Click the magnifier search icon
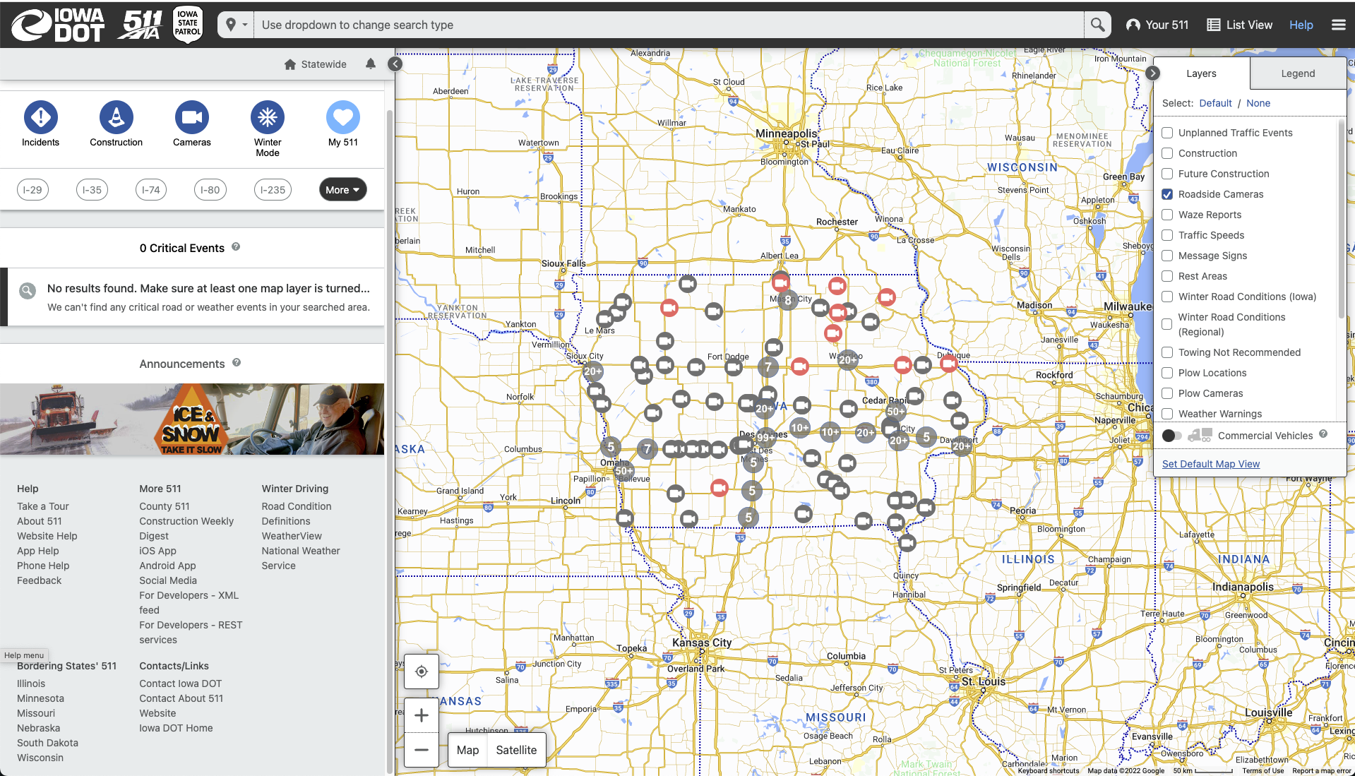This screenshot has height=776, width=1355. click(x=1097, y=25)
